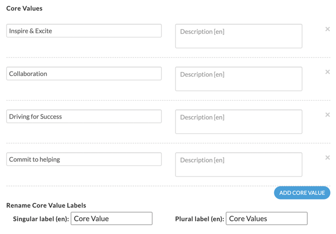The image size is (336, 234).
Task: Delete the Collaboration core value
Action: (327, 72)
